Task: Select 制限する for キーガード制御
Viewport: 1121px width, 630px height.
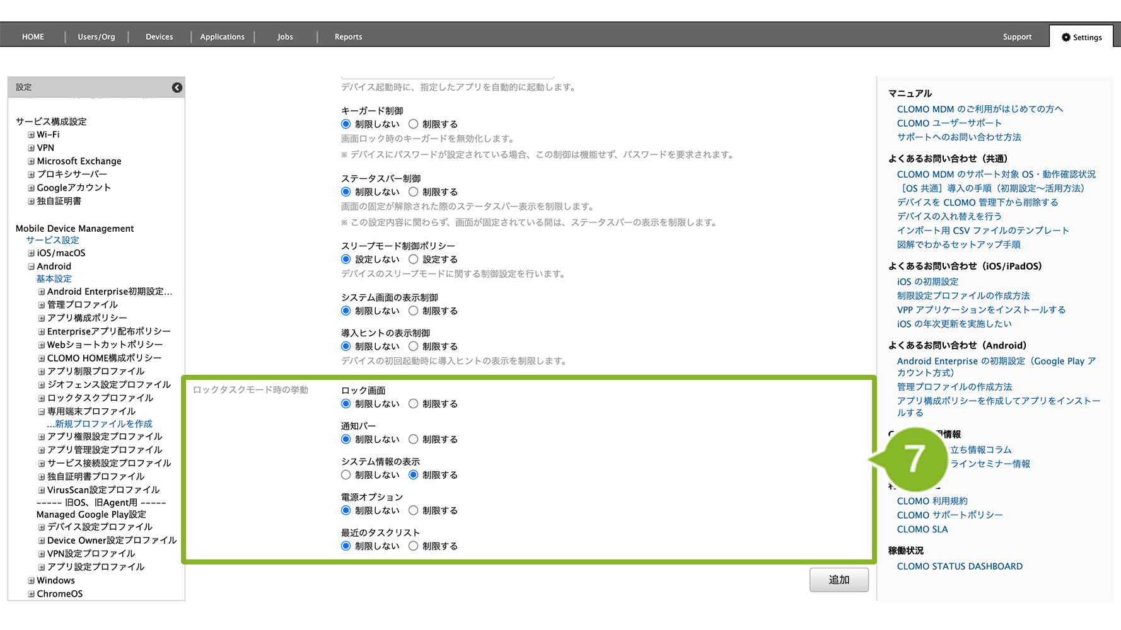Action: [x=414, y=124]
